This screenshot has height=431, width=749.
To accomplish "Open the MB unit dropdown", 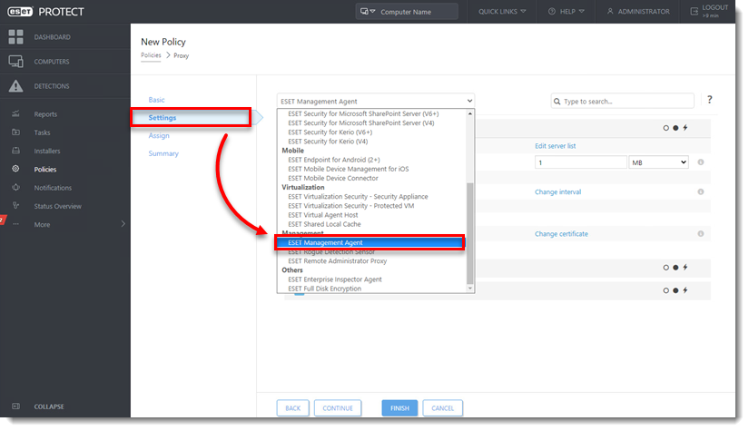I will coord(659,162).
